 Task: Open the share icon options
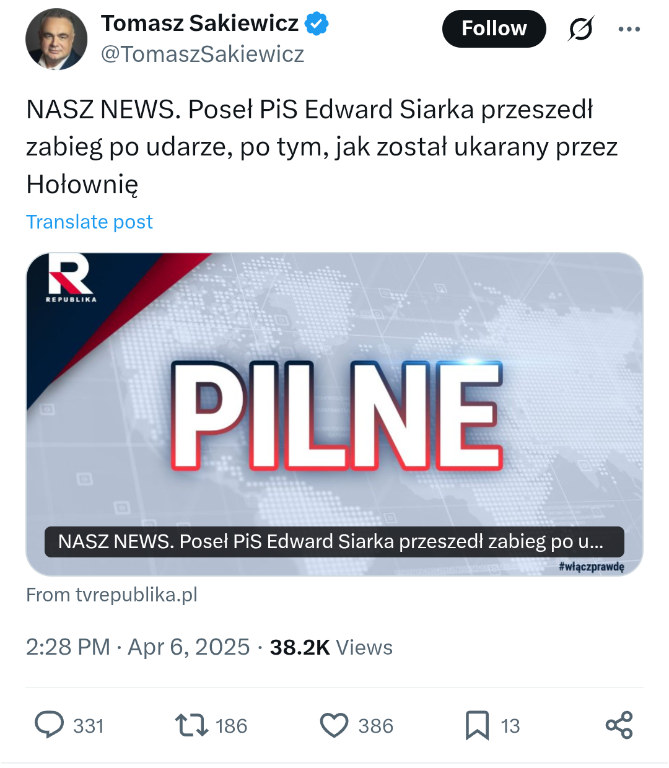619,725
